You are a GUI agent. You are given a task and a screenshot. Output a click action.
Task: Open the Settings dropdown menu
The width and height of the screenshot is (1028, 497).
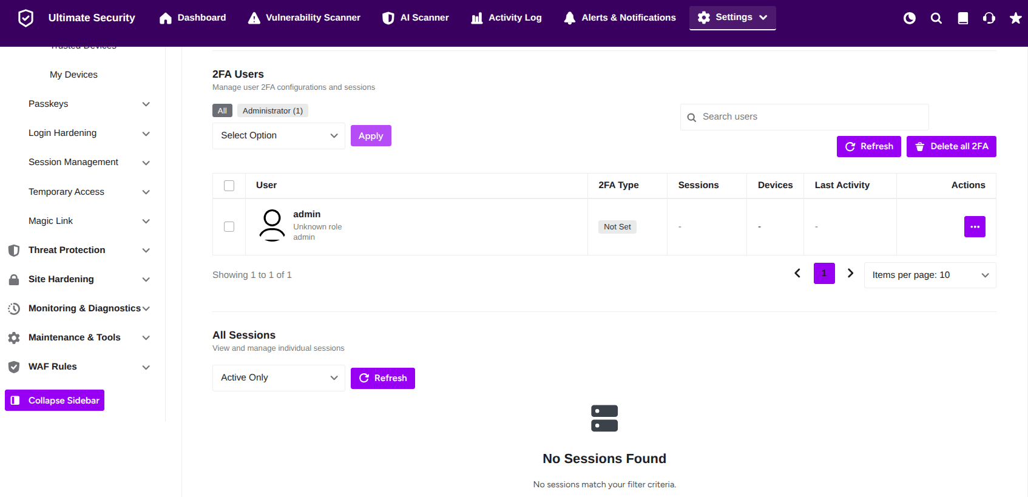[732, 18]
